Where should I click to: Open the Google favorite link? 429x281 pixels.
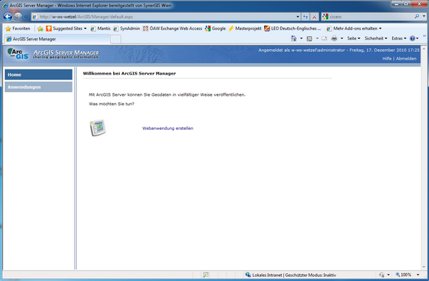pyautogui.click(x=216, y=28)
